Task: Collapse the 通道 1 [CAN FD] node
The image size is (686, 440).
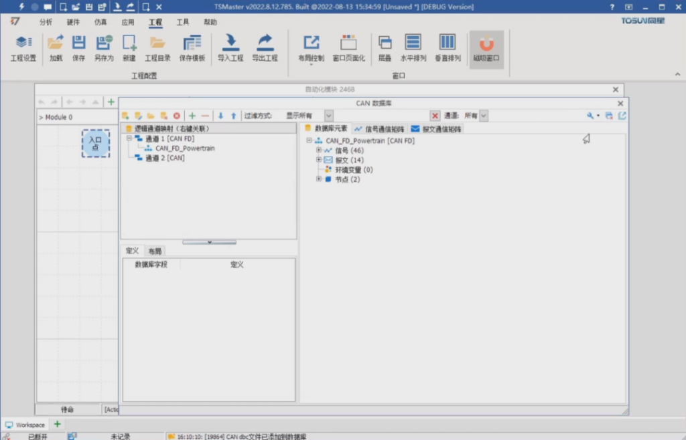Action: point(129,138)
